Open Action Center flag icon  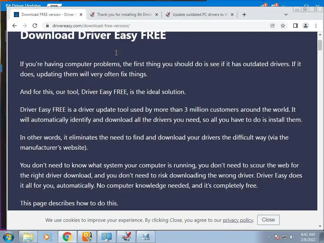click(277, 237)
